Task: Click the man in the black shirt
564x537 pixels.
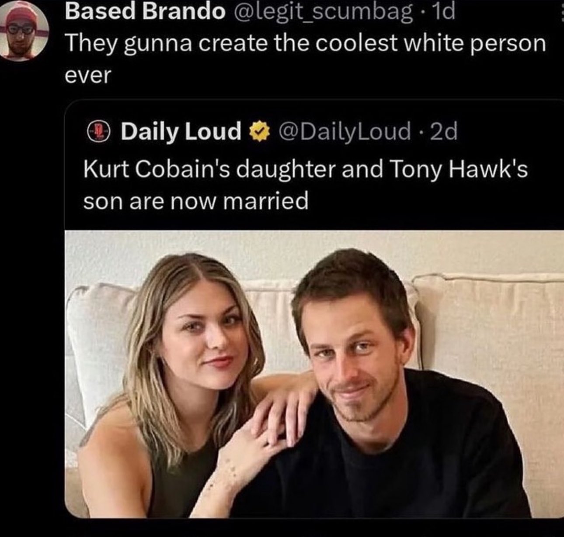Action: 385,393
